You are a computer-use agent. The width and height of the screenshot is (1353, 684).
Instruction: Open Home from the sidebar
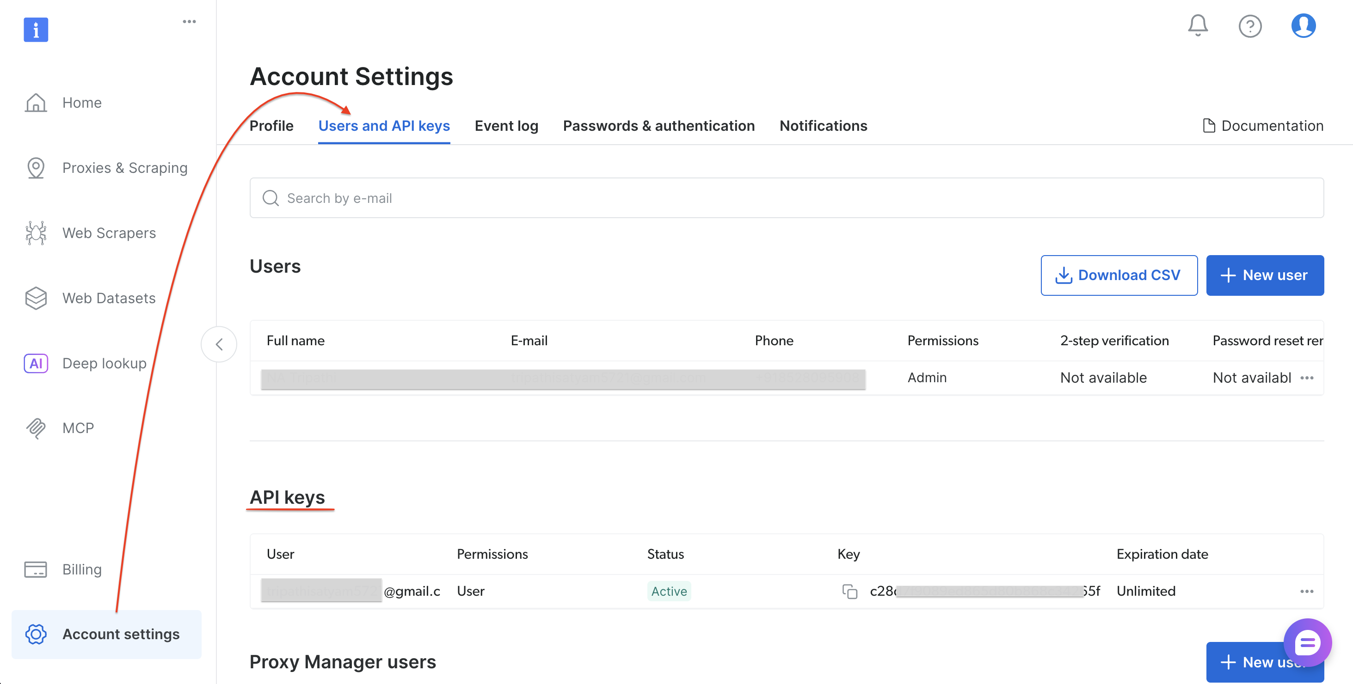tap(81, 102)
